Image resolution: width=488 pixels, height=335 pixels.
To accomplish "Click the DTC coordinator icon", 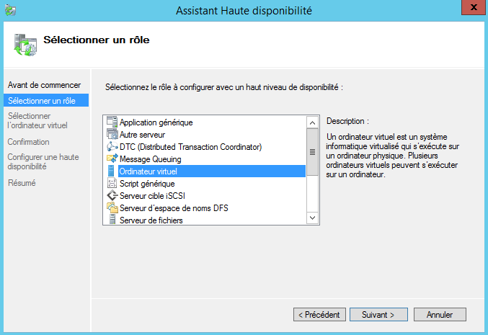I will (x=112, y=147).
